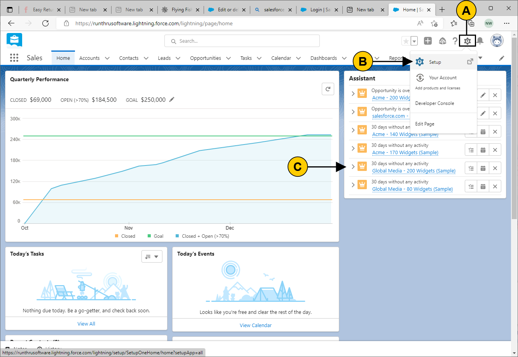Edit the quarterly goal pencil icon
The image size is (518, 357).
click(x=172, y=100)
